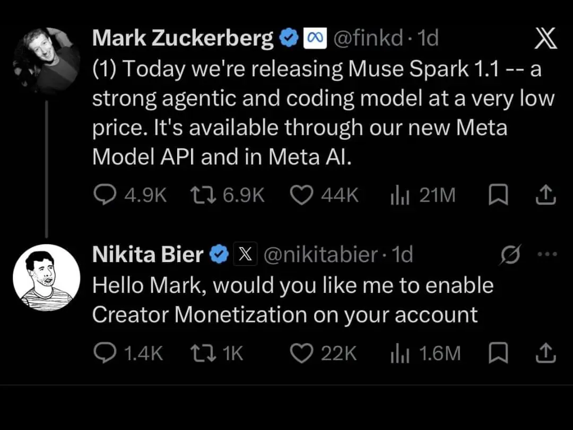Share Mark Zuckerberg's post

point(545,195)
